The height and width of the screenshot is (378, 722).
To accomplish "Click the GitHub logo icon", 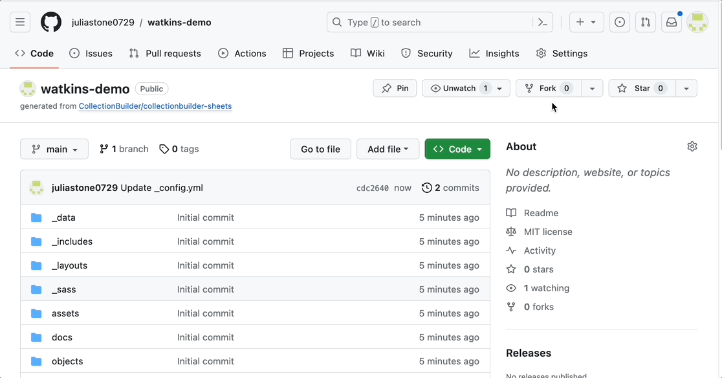I will coord(51,22).
